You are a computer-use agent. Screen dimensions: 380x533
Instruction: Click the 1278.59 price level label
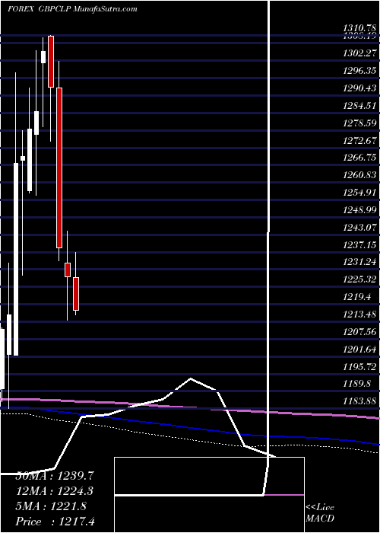point(359,123)
